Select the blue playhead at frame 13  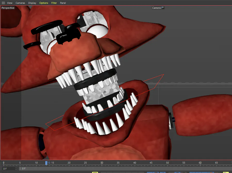coord(46,163)
